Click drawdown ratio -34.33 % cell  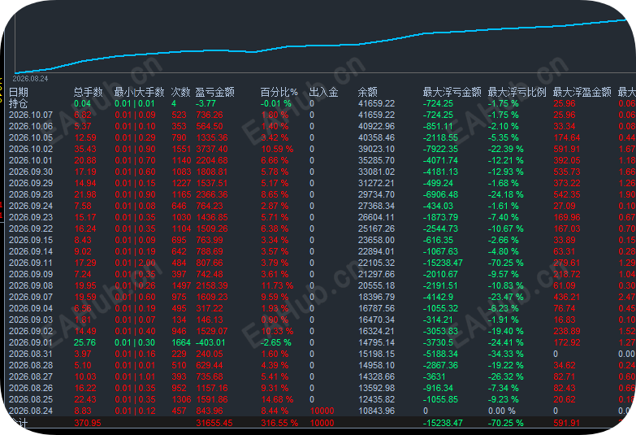505,354
